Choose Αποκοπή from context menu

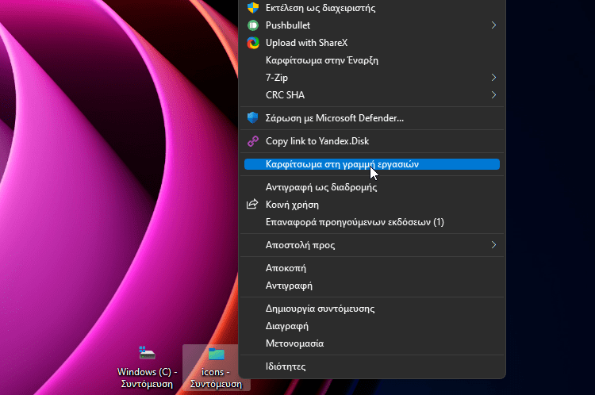click(372, 268)
